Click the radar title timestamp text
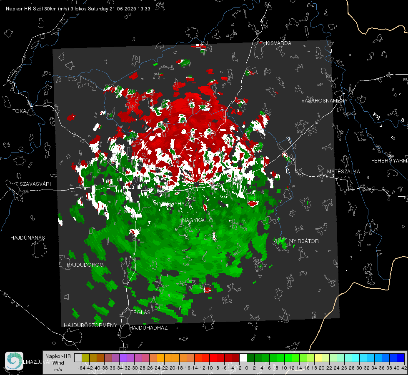 [x=78, y=9]
